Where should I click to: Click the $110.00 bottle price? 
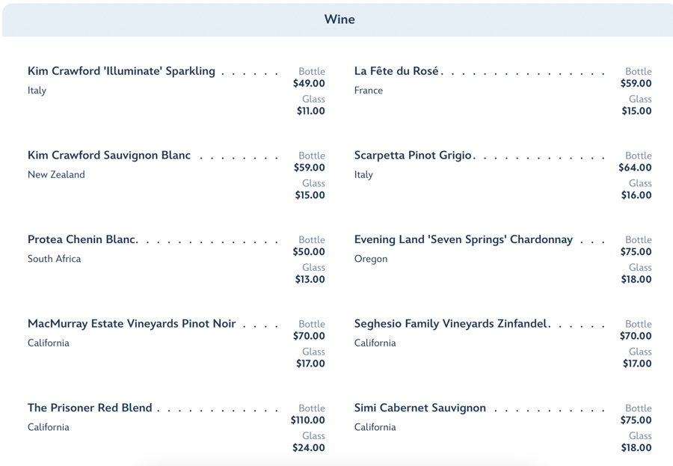pos(308,420)
